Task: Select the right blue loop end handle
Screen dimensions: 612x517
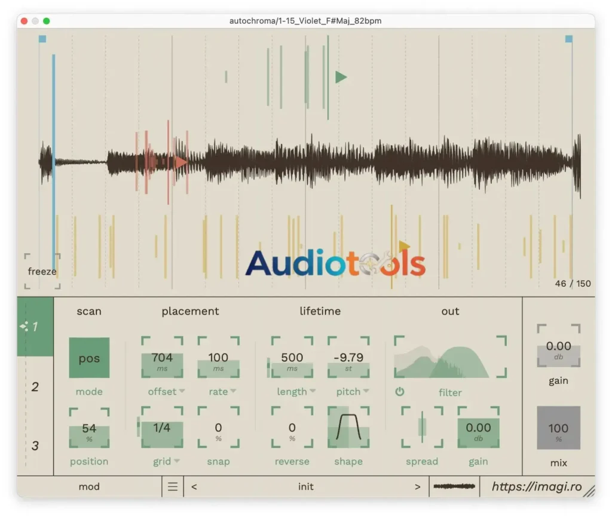Action: 569,39
